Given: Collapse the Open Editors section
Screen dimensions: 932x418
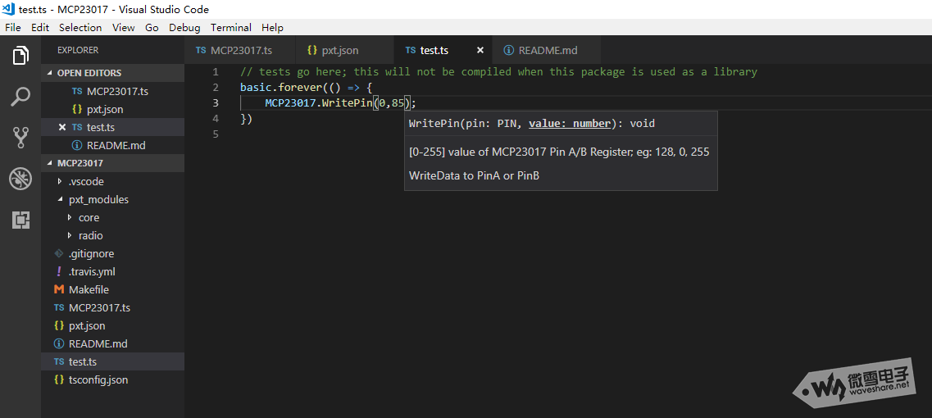Looking at the screenshot, I should click(113, 73).
